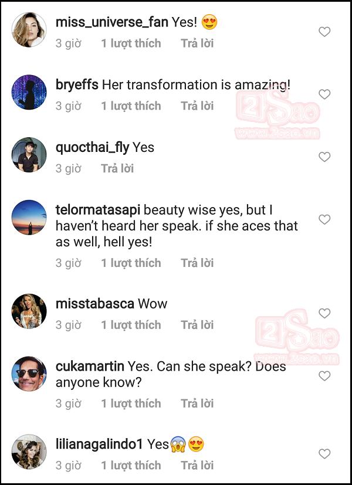Show likes on telormatasapi's comment
Screen dimensions: 352x485
(x=131, y=263)
